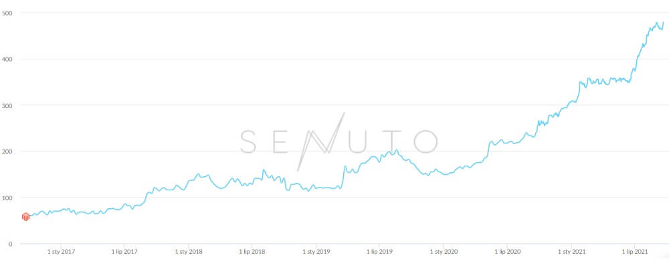The image size is (669, 267).
Task: Select the 1 lip 2021 date label
Action: click(x=635, y=252)
